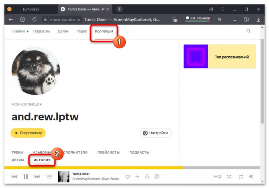The width and height of the screenshot is (269, 188).
Task: Open the Коллекция tab
Action: coord(104,31)
